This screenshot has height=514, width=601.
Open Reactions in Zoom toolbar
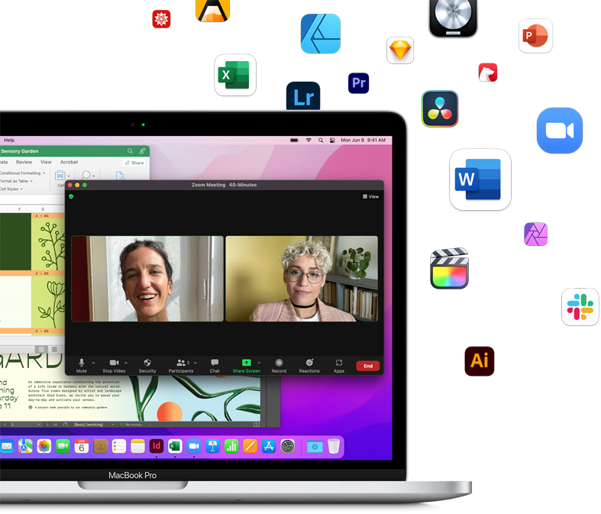[309, 366]
